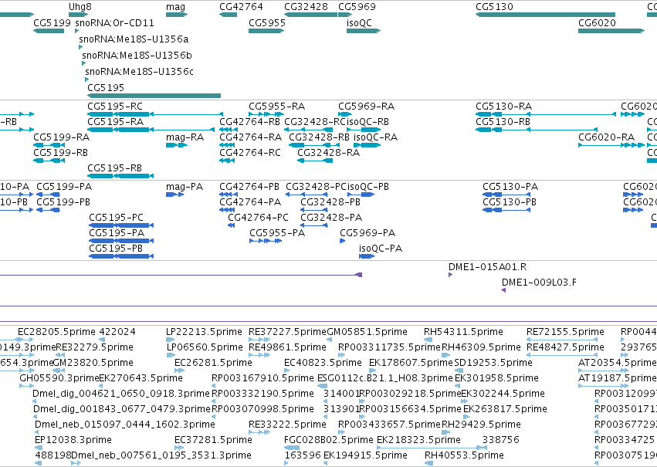This screenshot has height=467, width=657.
Task: Select the long CG5195 gene bar
Action: (x=154, y=96)
